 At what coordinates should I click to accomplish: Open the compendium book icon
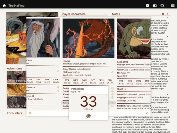pos(155,5)
